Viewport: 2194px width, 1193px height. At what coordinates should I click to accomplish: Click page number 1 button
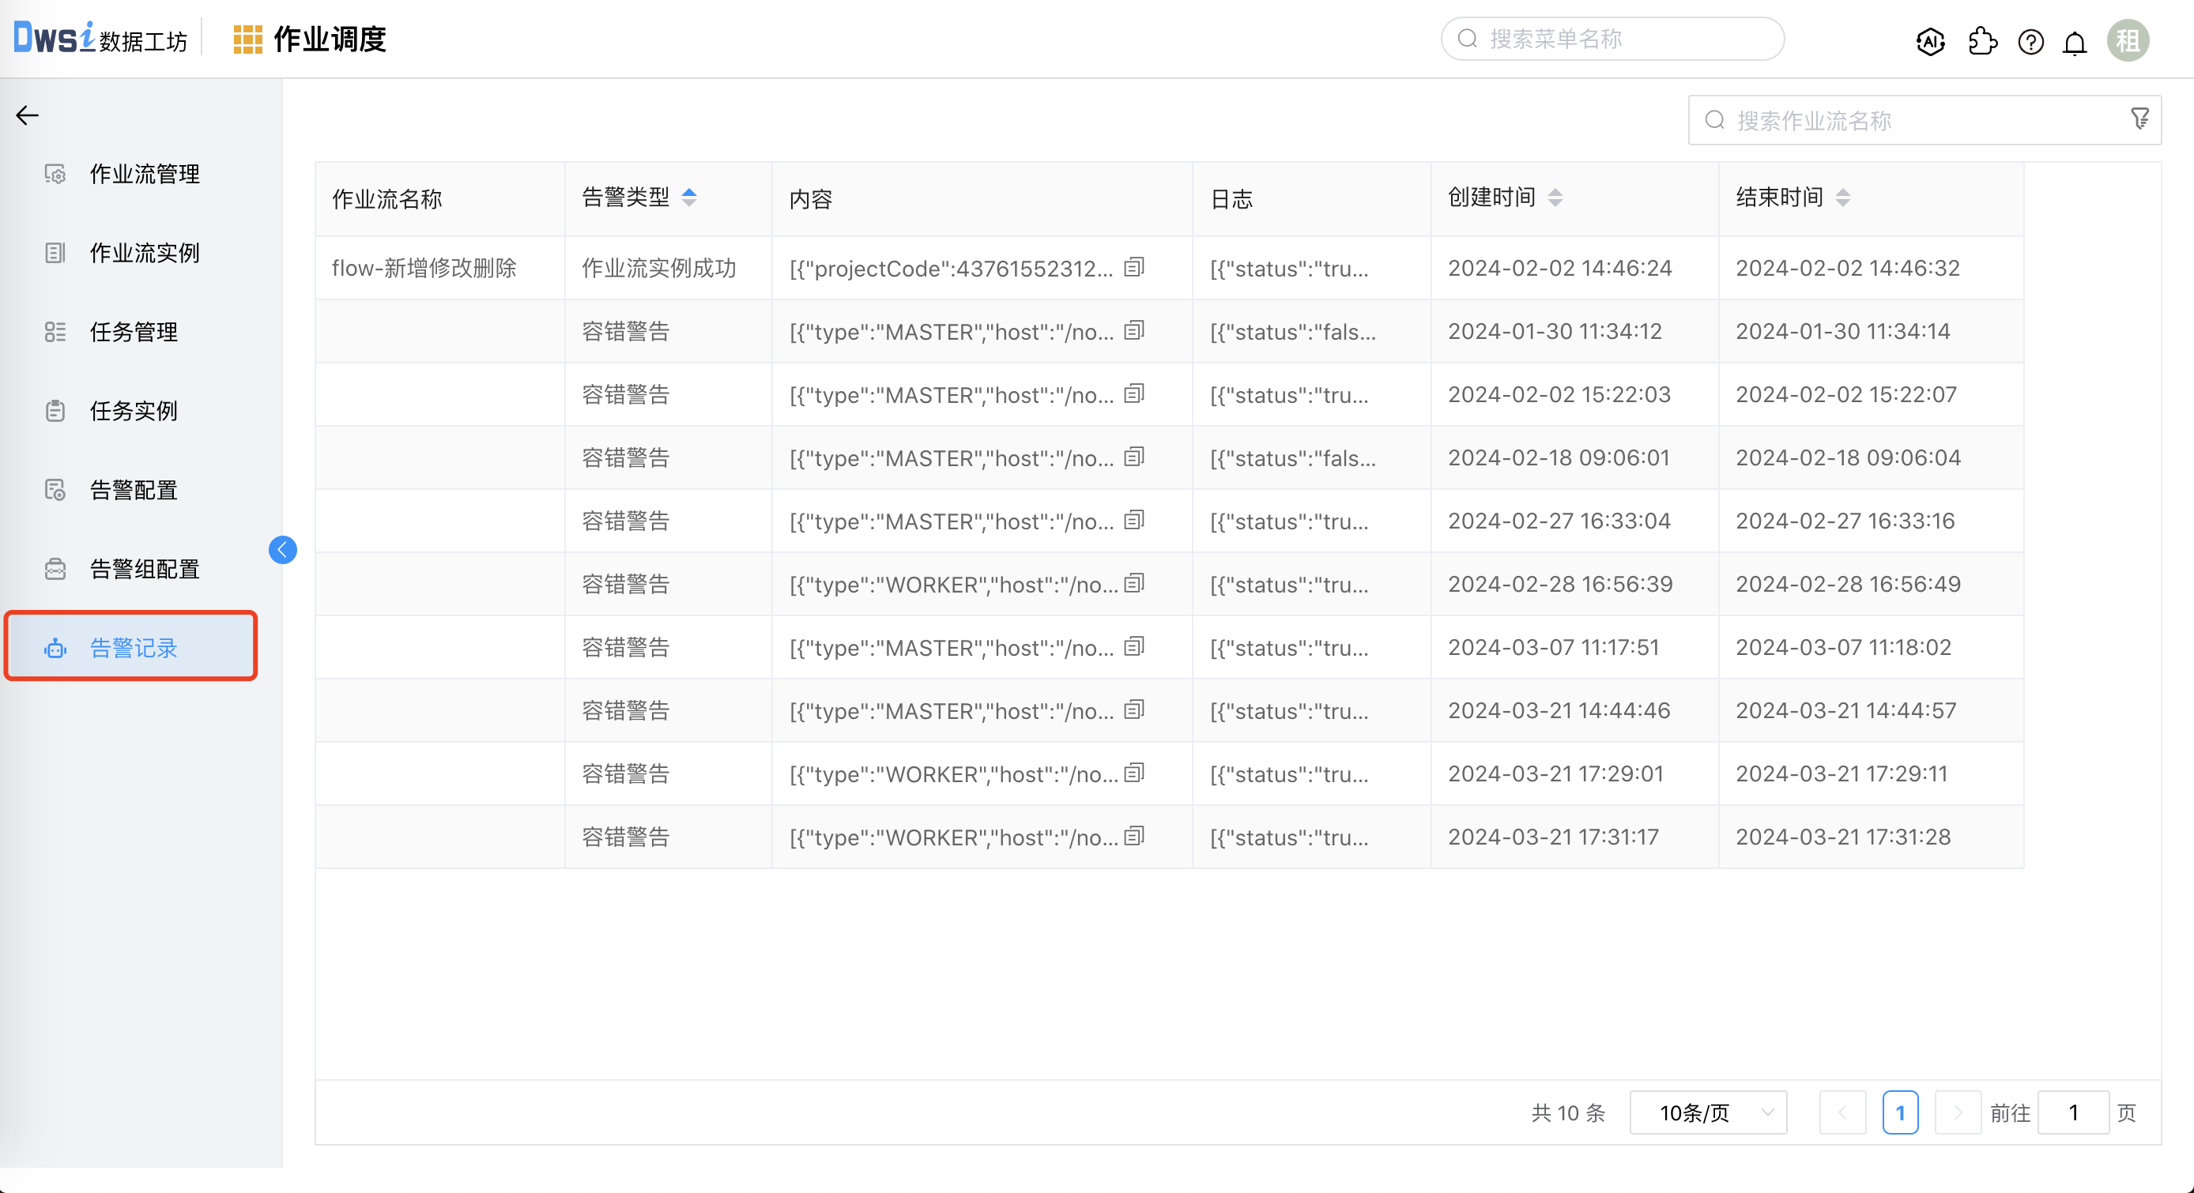1900,1112
